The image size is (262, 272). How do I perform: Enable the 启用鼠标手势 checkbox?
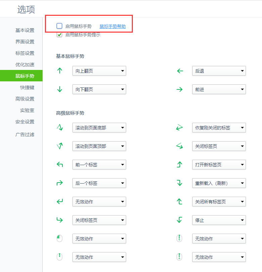(59, 26)
